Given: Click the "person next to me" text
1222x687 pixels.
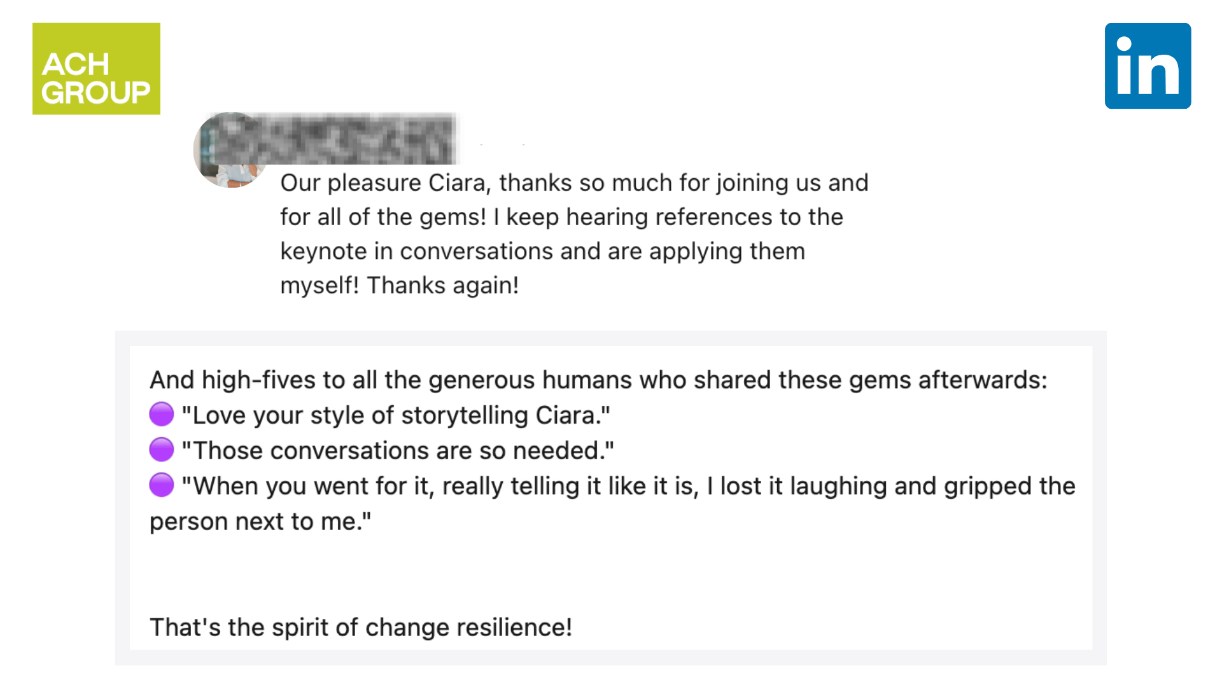Looking at the screenshot, I should [260, 522].
